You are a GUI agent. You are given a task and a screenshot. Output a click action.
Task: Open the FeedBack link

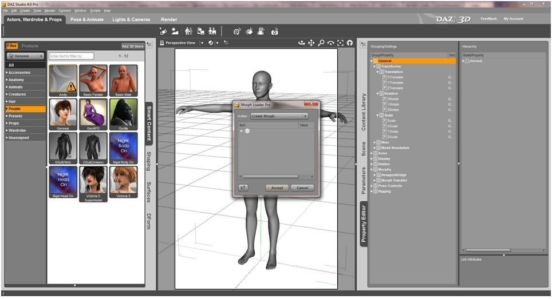[x=488, y=19]
